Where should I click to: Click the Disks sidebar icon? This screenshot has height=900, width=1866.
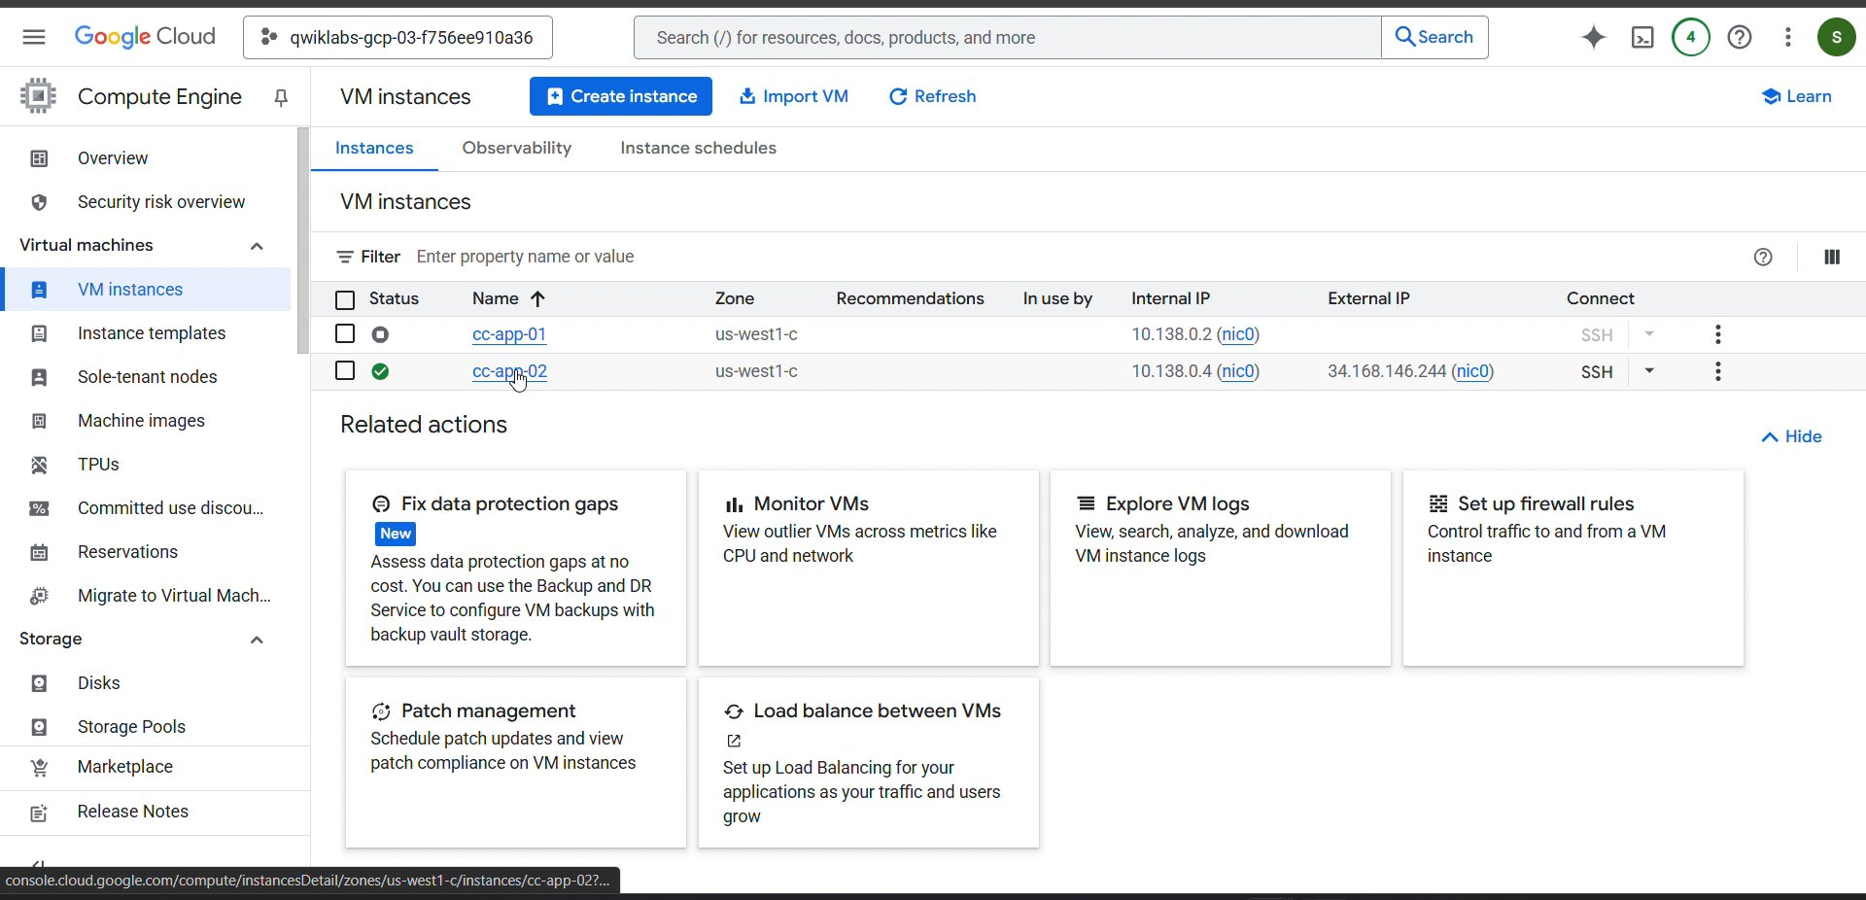[x=39, y=683]
